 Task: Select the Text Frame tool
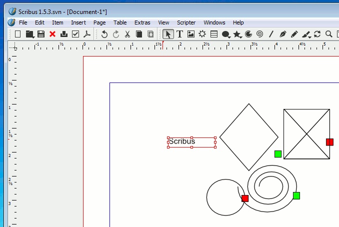[180, 34]
